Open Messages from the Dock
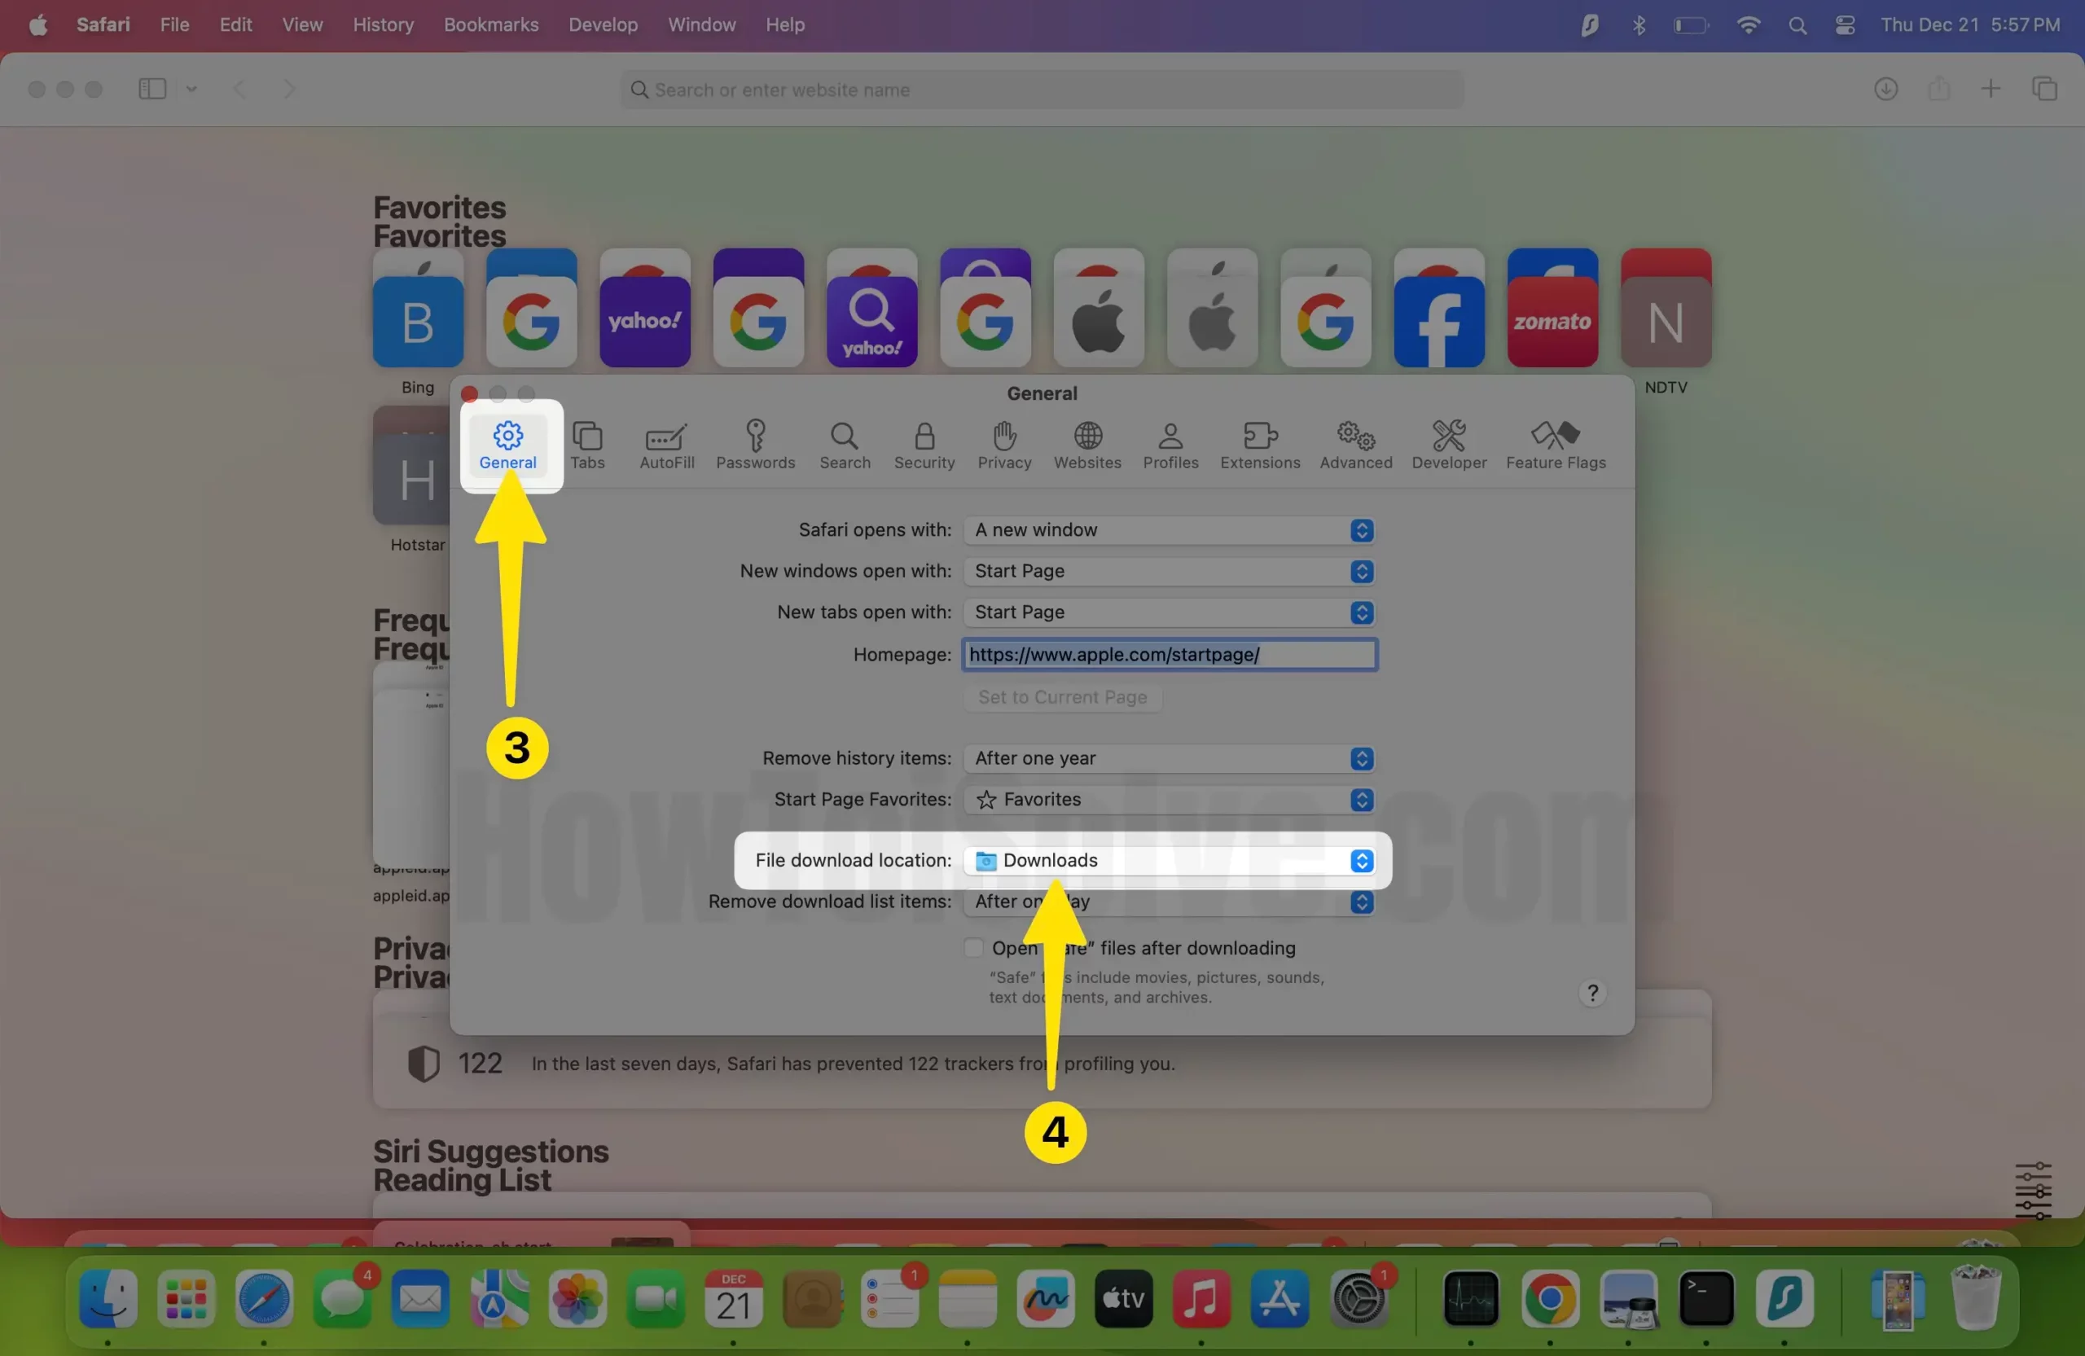This screenshot has height=1356, width=2085. pyautogui.click(x=341, y=1297)
